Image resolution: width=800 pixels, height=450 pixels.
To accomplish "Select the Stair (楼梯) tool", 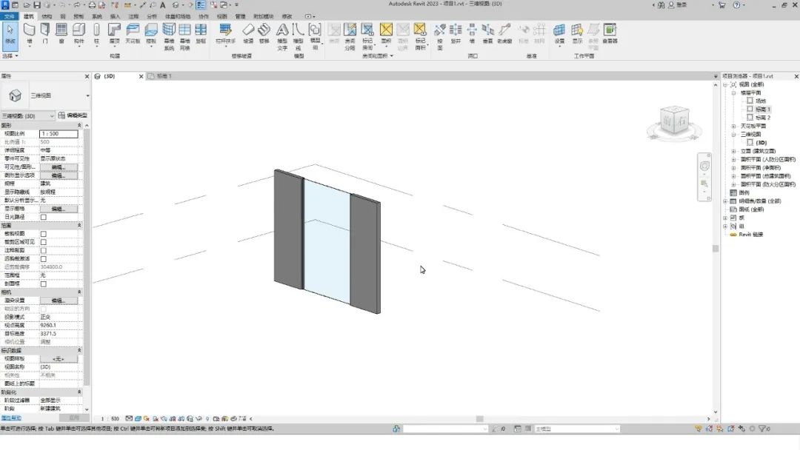I will coord(264,33).
